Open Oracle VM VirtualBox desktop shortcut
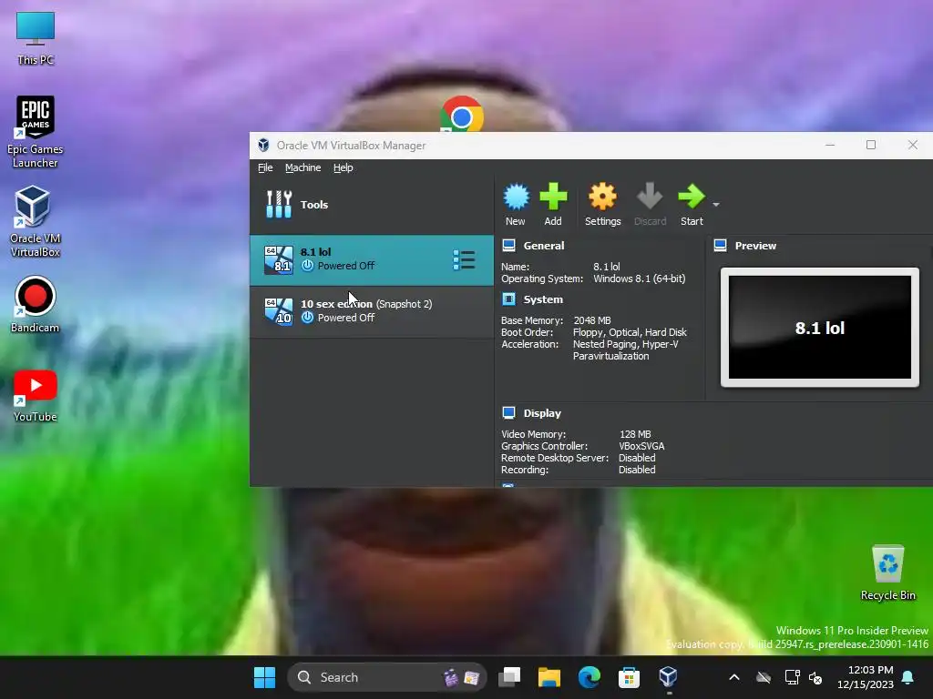This screenshot has width=933, height=699. pyautogui.click(x=36, y=221)
